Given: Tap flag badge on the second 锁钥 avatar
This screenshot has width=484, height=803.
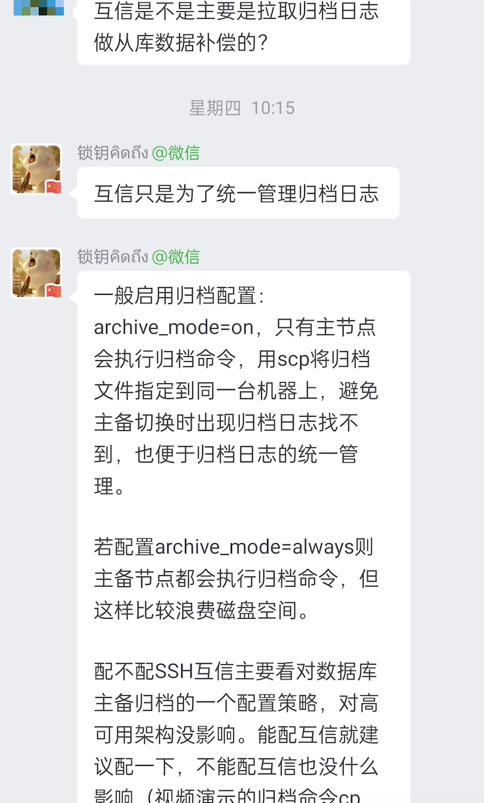Looking at the screenshot, I should pos(54,290).
